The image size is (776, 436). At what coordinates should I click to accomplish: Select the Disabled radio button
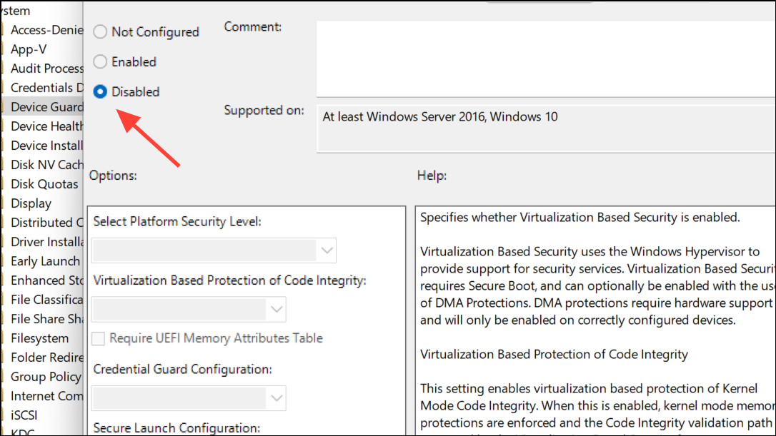tap(101, 92)
